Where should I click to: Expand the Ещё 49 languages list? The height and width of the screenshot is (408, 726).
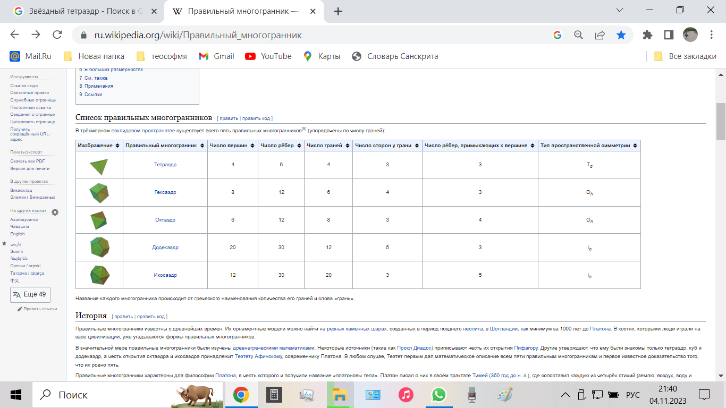30,294
